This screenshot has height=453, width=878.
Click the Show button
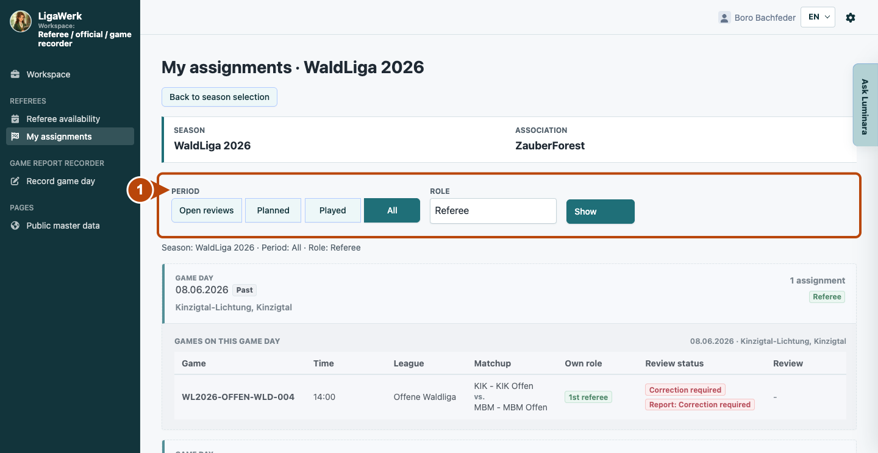pyautogui.click(x=601, y=212)
